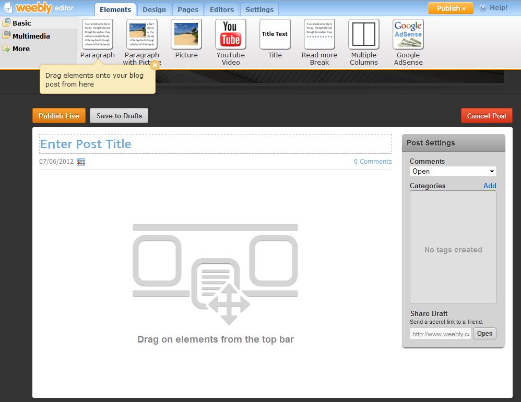Screen dimensions: 521x402
Task: Open the Comments dropdown
Action: click(x=453, y=172)
